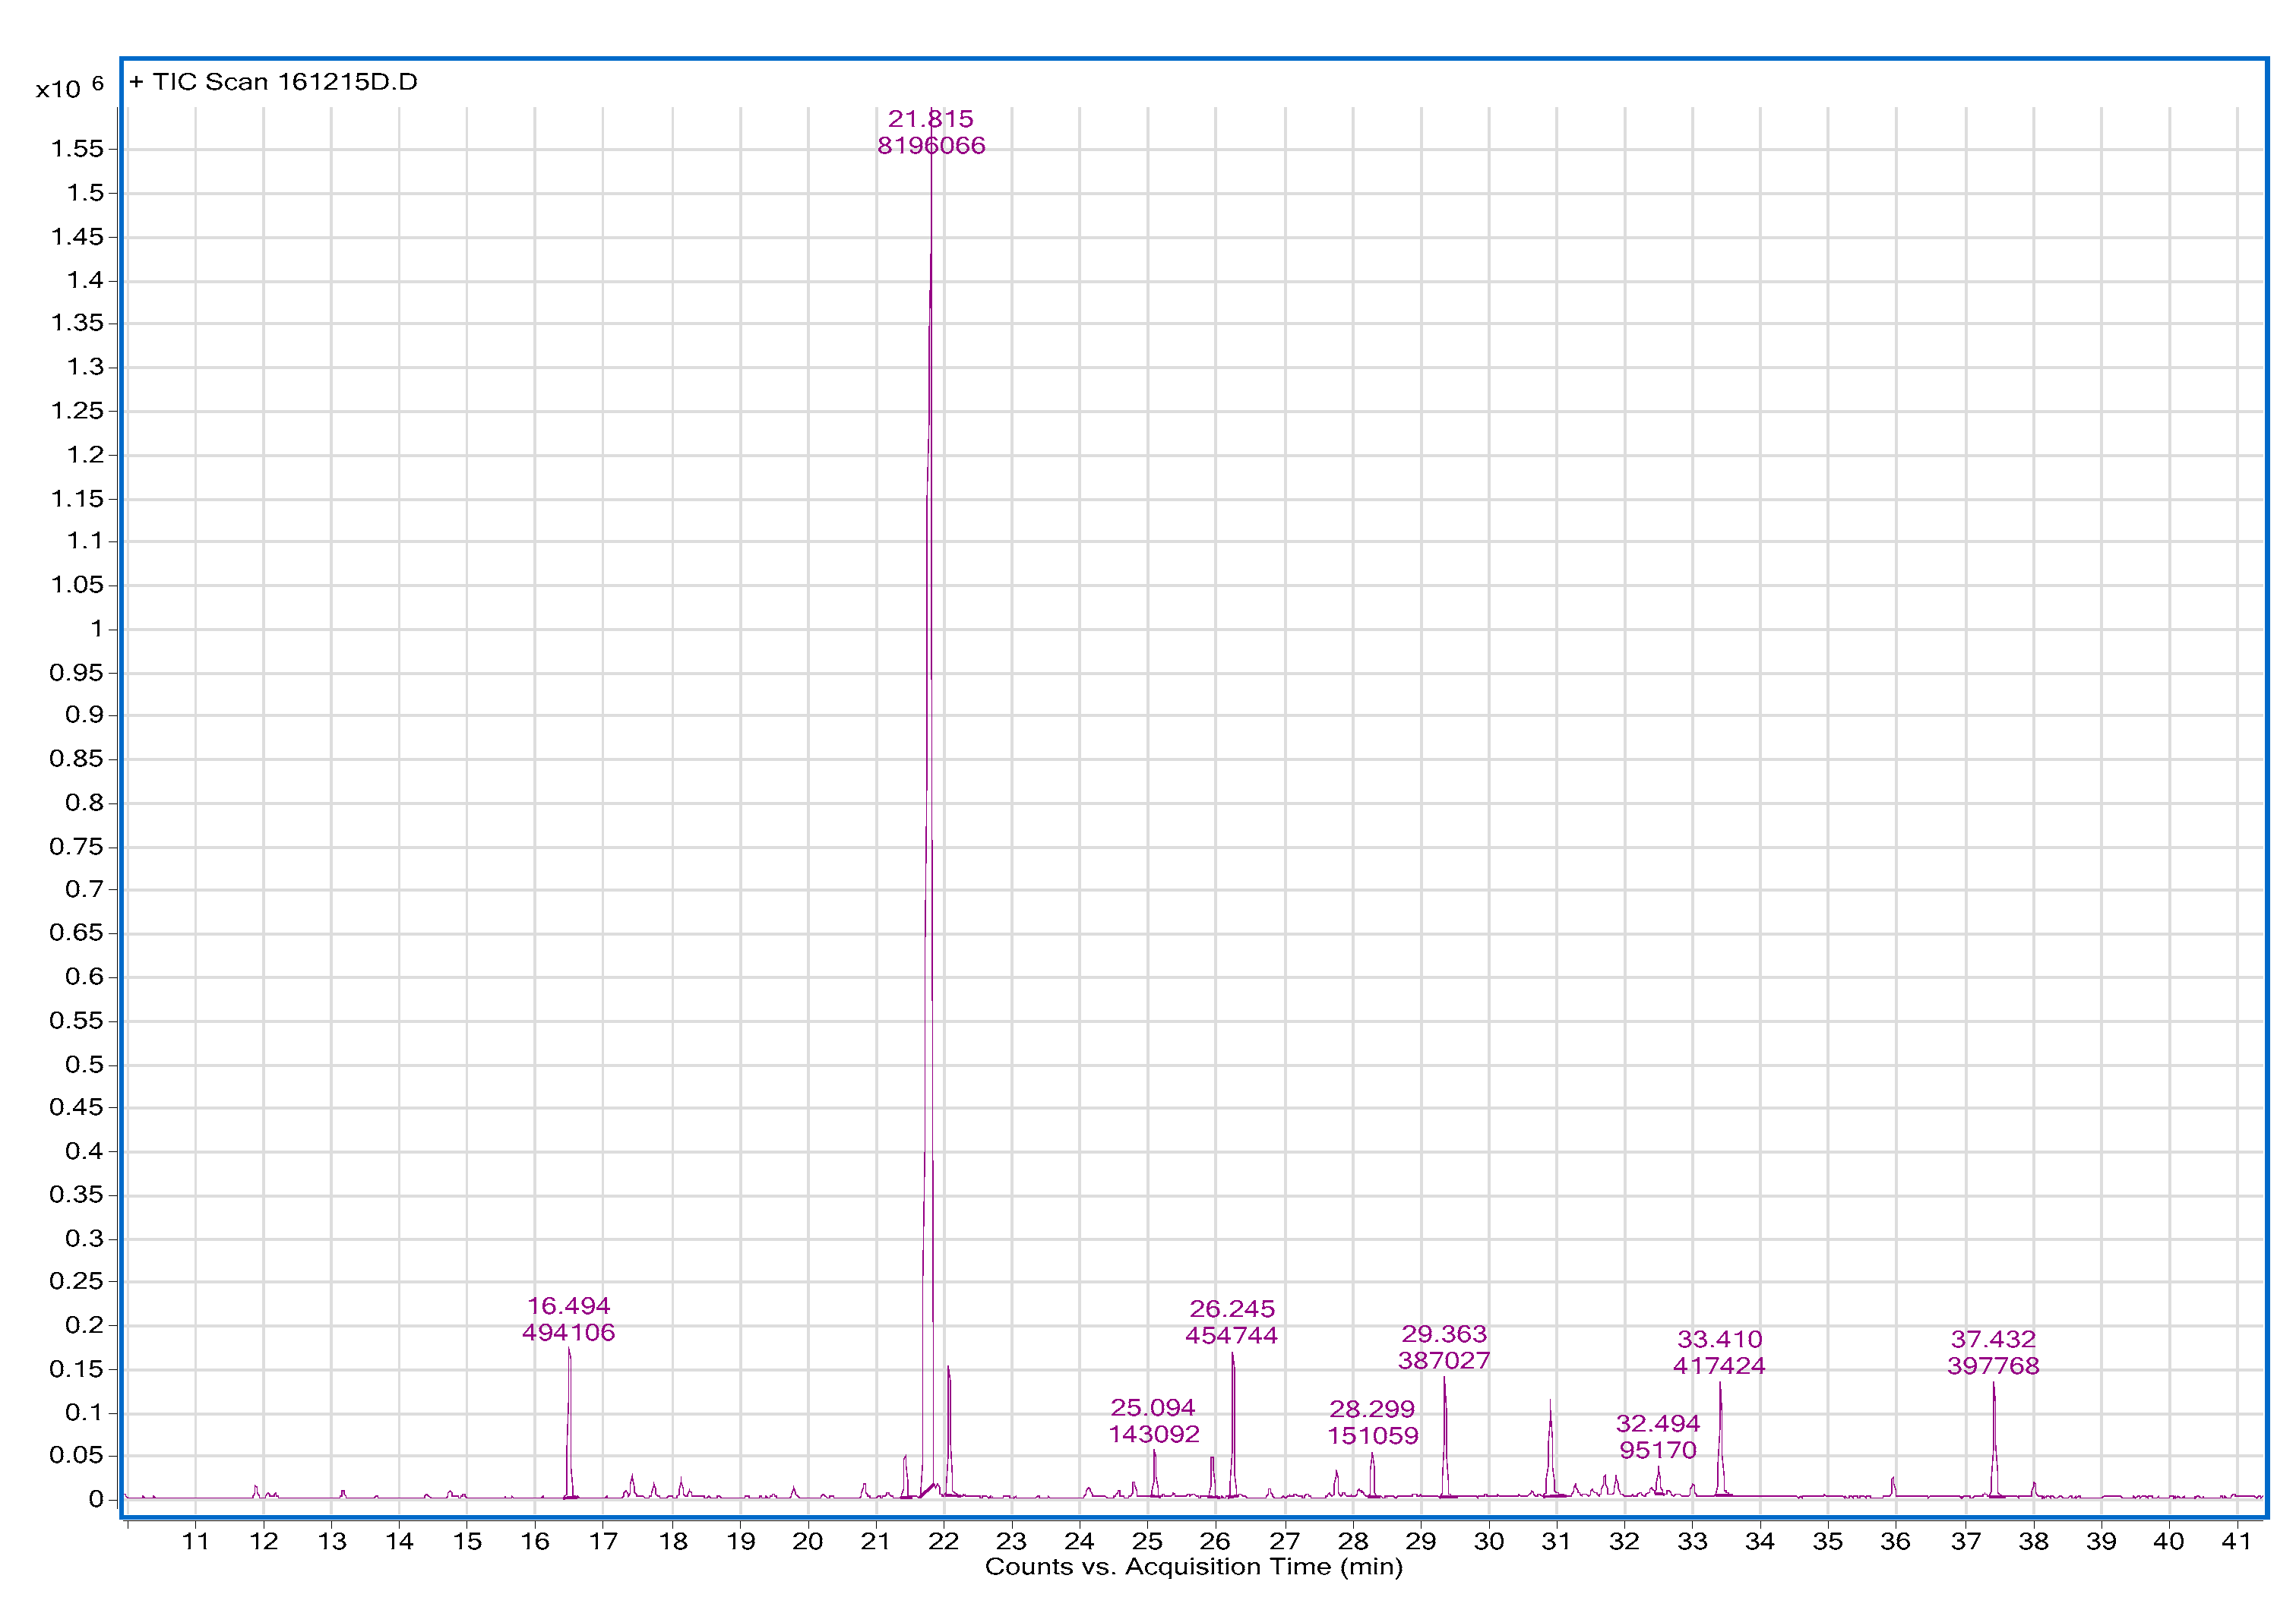Click the x10 6 y-axis scale label
2296x1610 pixels.
coord(69,88)
